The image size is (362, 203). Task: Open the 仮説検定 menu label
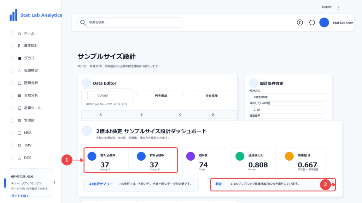[x=31, y=70]
